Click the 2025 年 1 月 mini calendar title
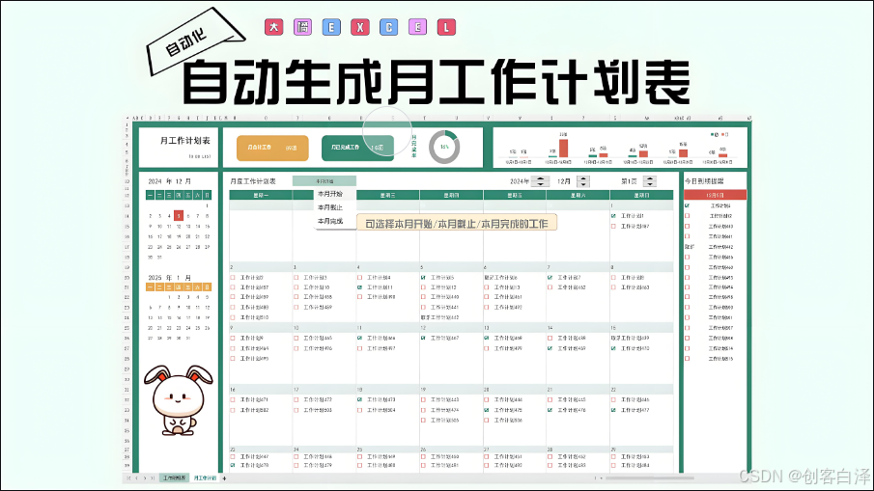Image resolution: width=874 pixels, height=491 pixels. coord(170,277)
